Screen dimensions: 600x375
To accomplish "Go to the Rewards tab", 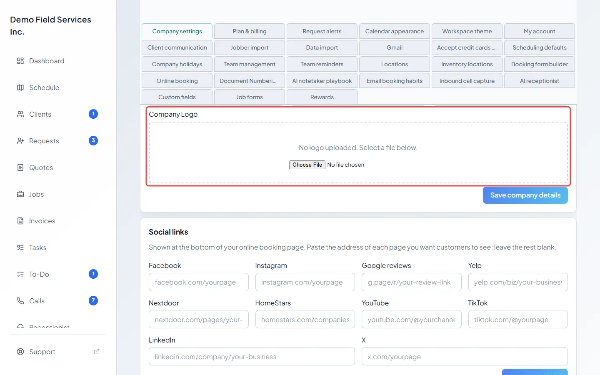I will (322, 97).
